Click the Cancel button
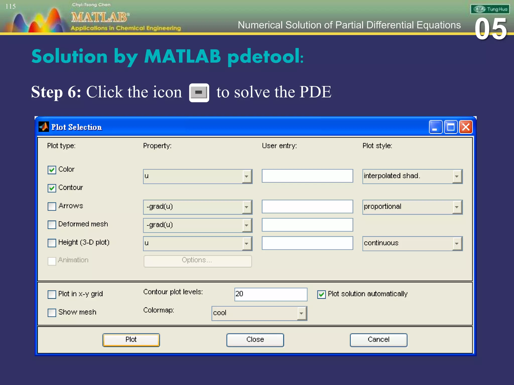The image size is (514, 385). (x=378, y=340)
